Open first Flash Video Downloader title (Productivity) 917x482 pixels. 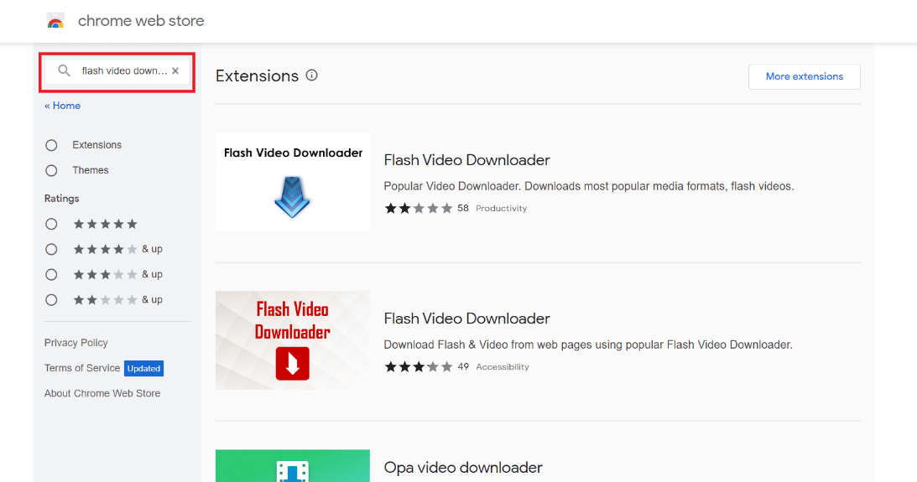point(466,160)
